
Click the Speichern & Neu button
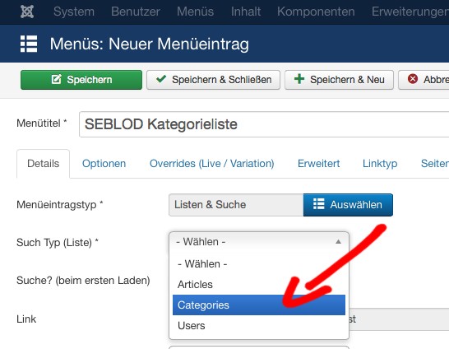[339, 79]
